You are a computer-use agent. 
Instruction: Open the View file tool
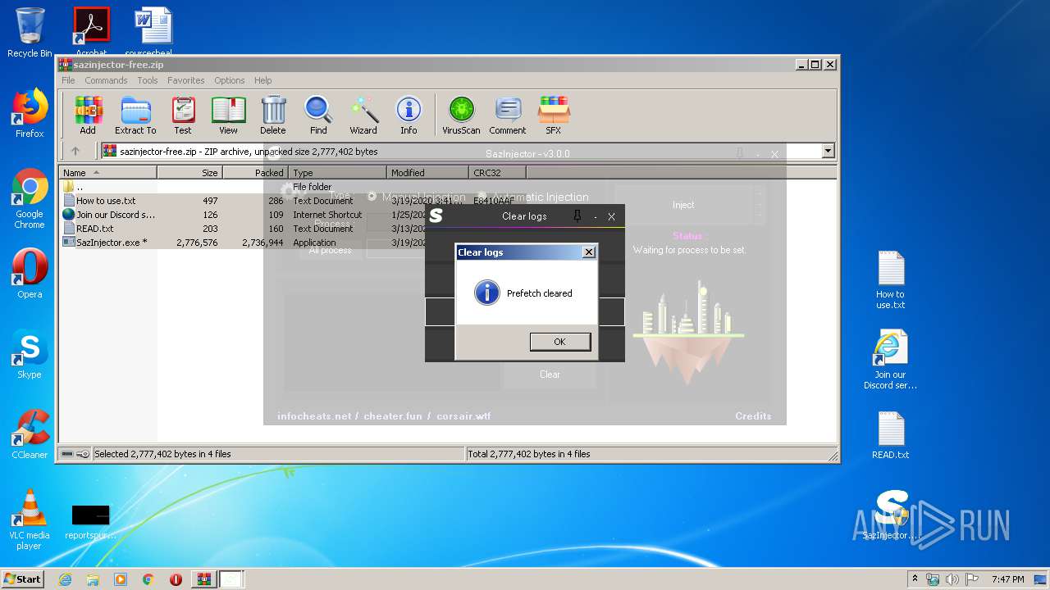(228, 115)
